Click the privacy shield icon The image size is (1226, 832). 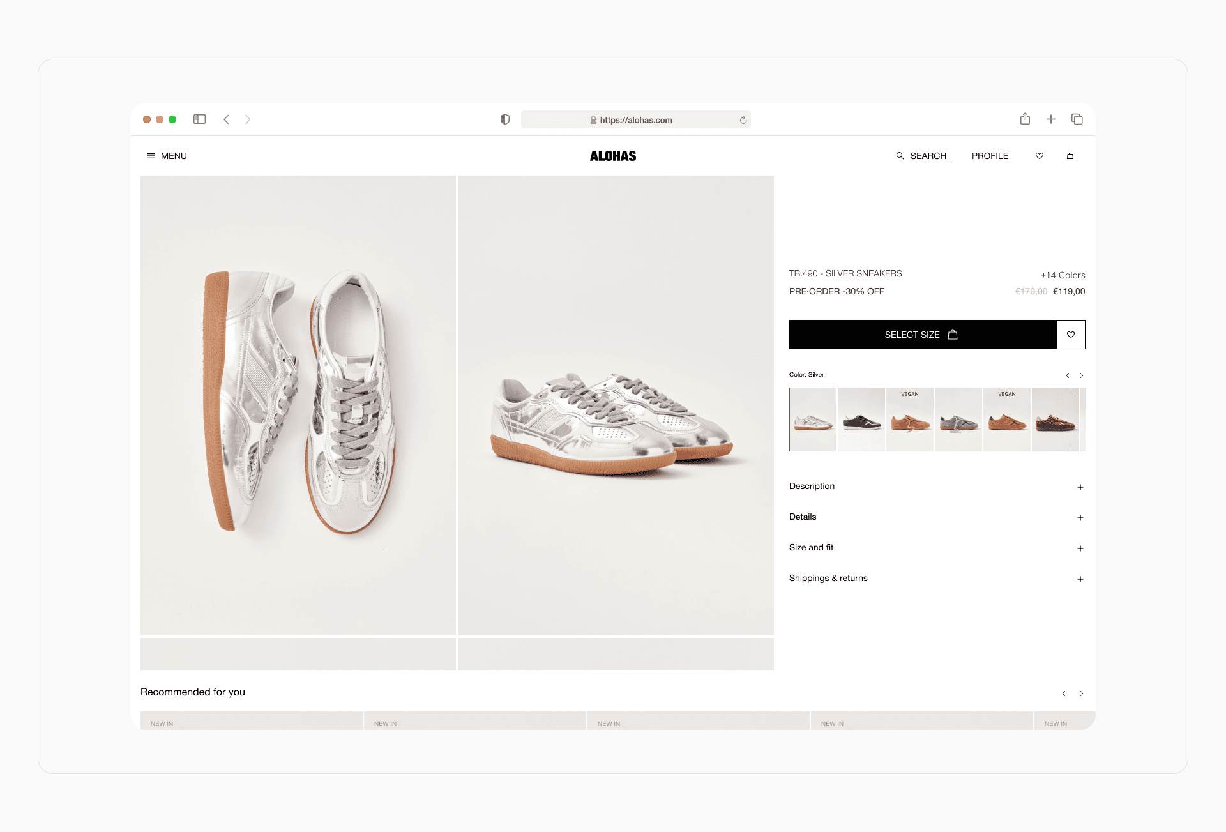point(505,119)
